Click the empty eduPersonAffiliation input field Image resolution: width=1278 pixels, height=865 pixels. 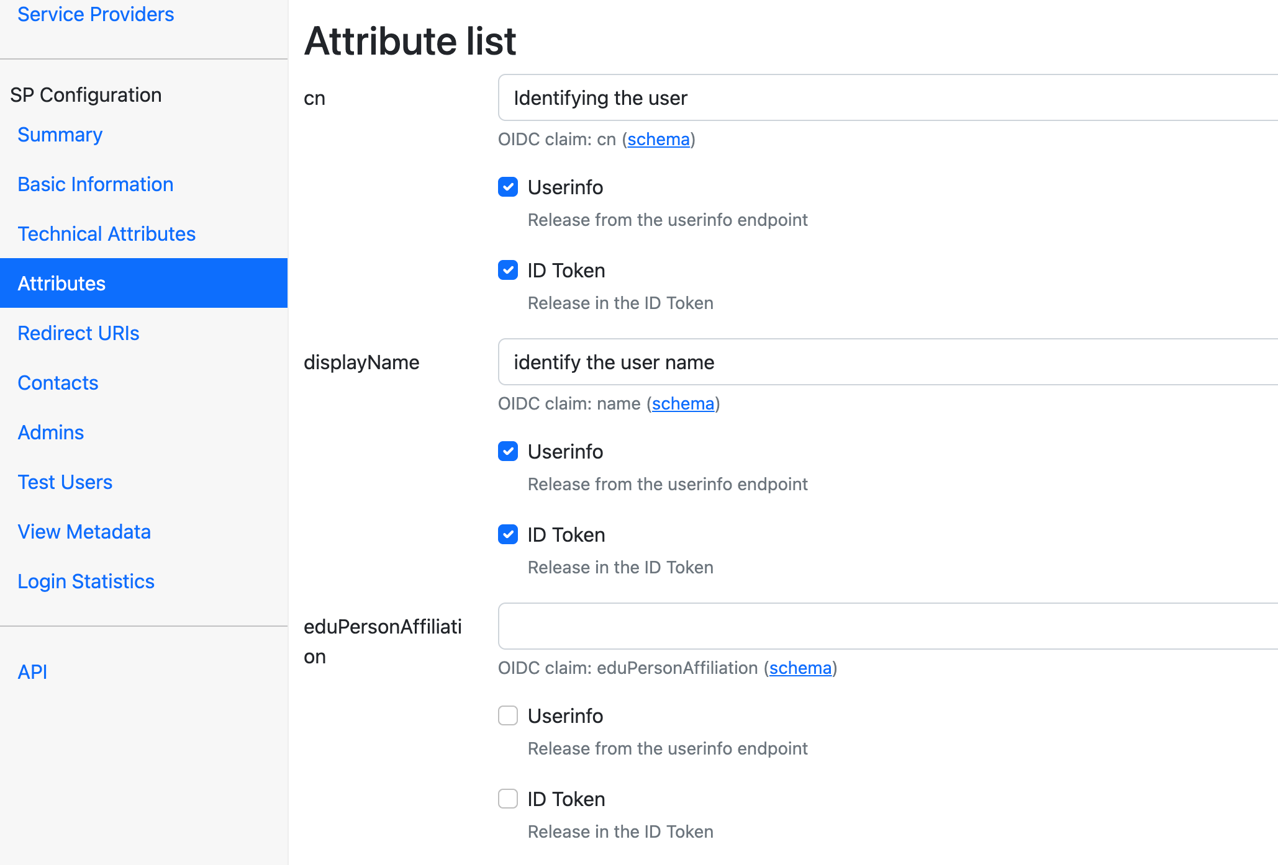(888, 627)
